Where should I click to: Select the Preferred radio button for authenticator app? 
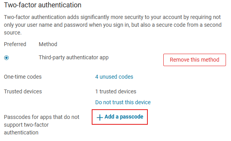7,58
